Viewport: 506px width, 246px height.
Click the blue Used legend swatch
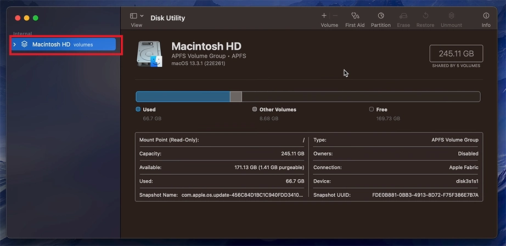coord(138,109)
